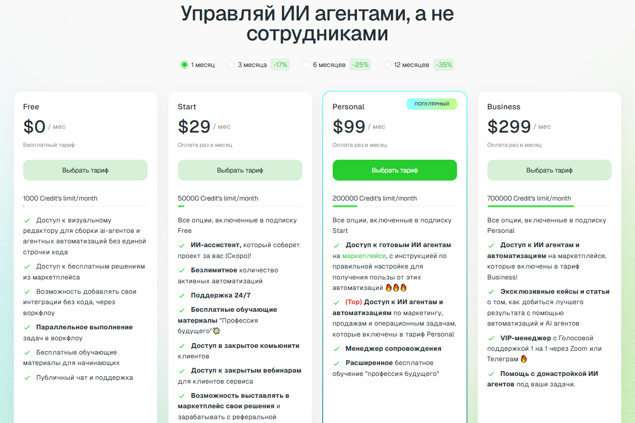The width and height of the screenshot is (635, 423).
Task: Click the checkmark beside «Поддержка 24/7»
Action: [182, 295]
